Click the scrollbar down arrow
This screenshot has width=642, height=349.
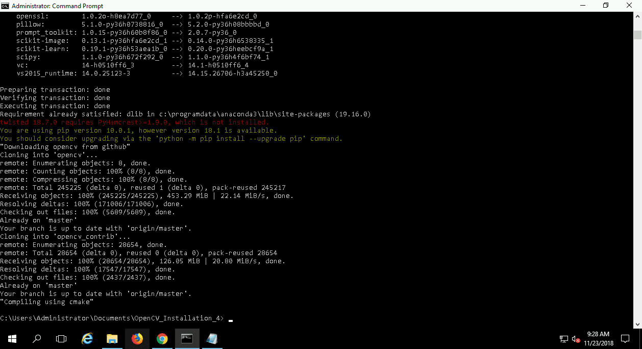tap(637, 324)
